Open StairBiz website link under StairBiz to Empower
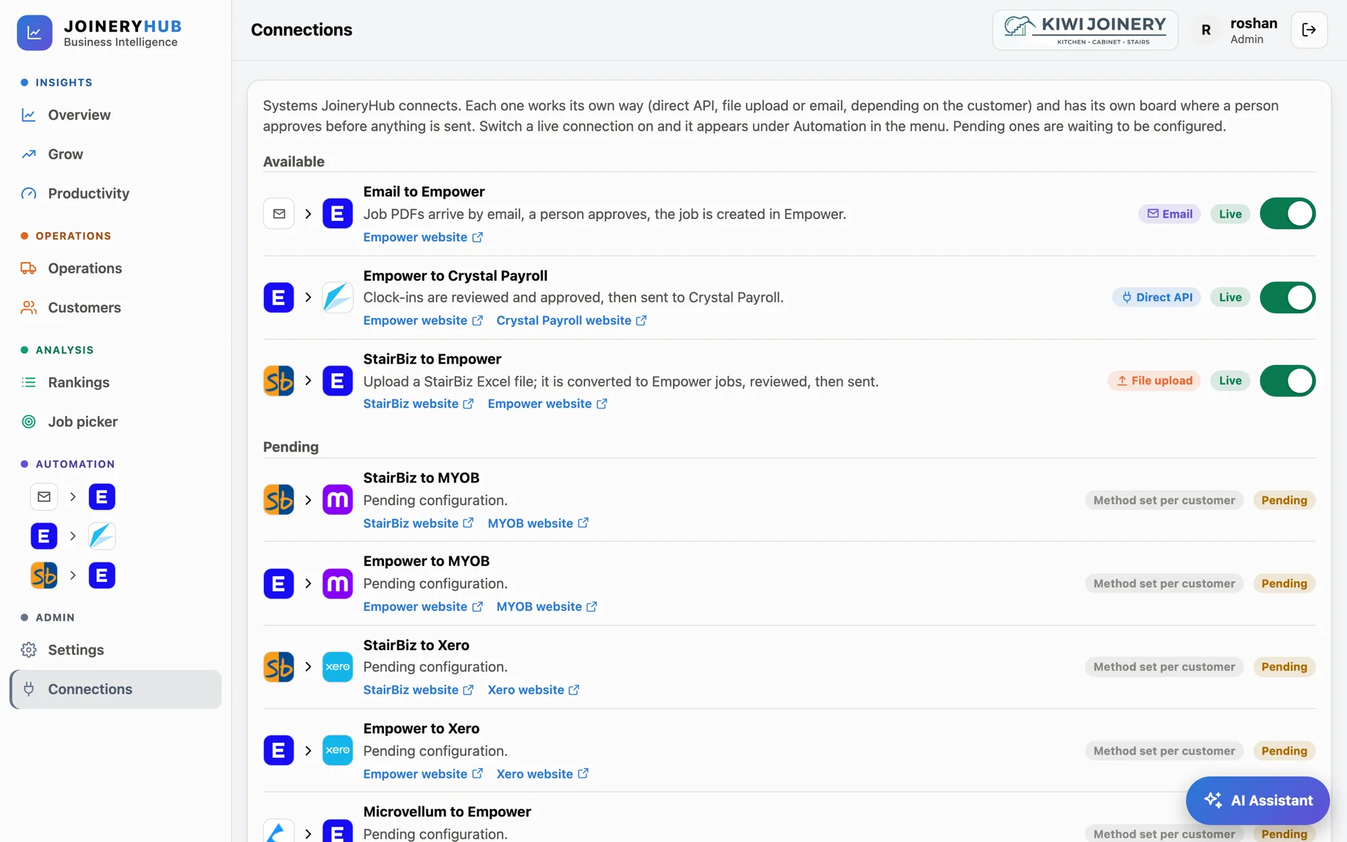 click(x=418, y=403)
